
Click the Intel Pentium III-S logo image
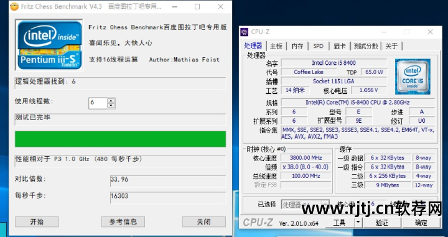(x=49, y=45)
